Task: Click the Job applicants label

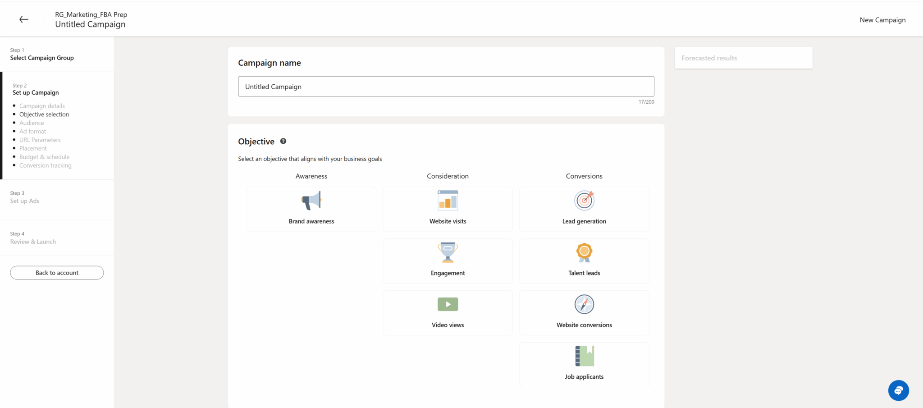Action: [584, 377]
